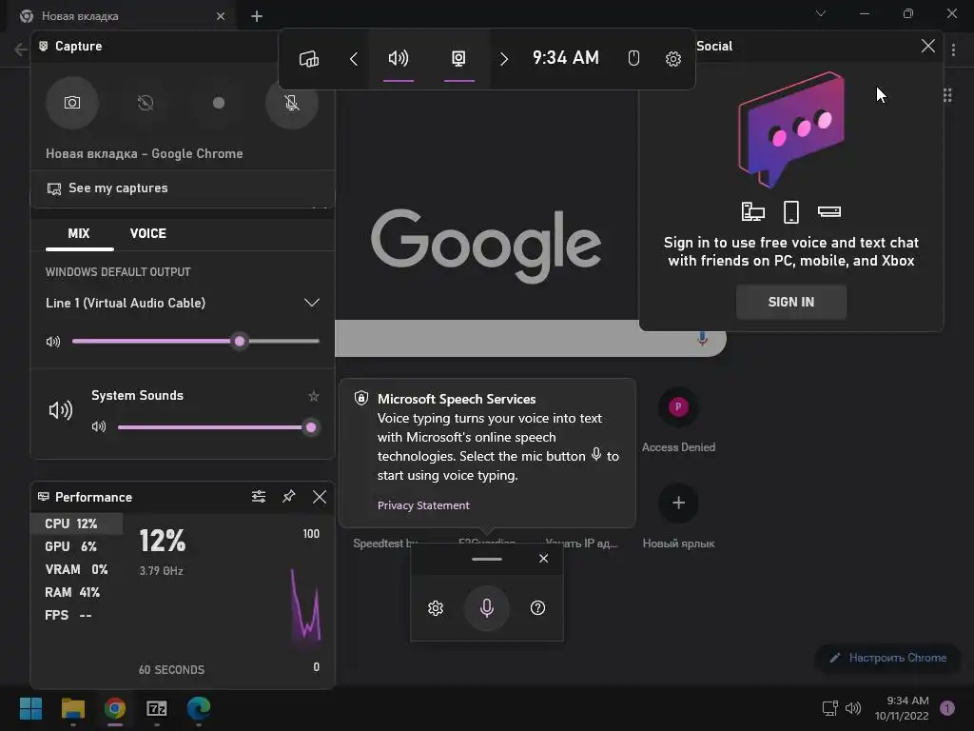Close the voice typing panel

point(543,558)
